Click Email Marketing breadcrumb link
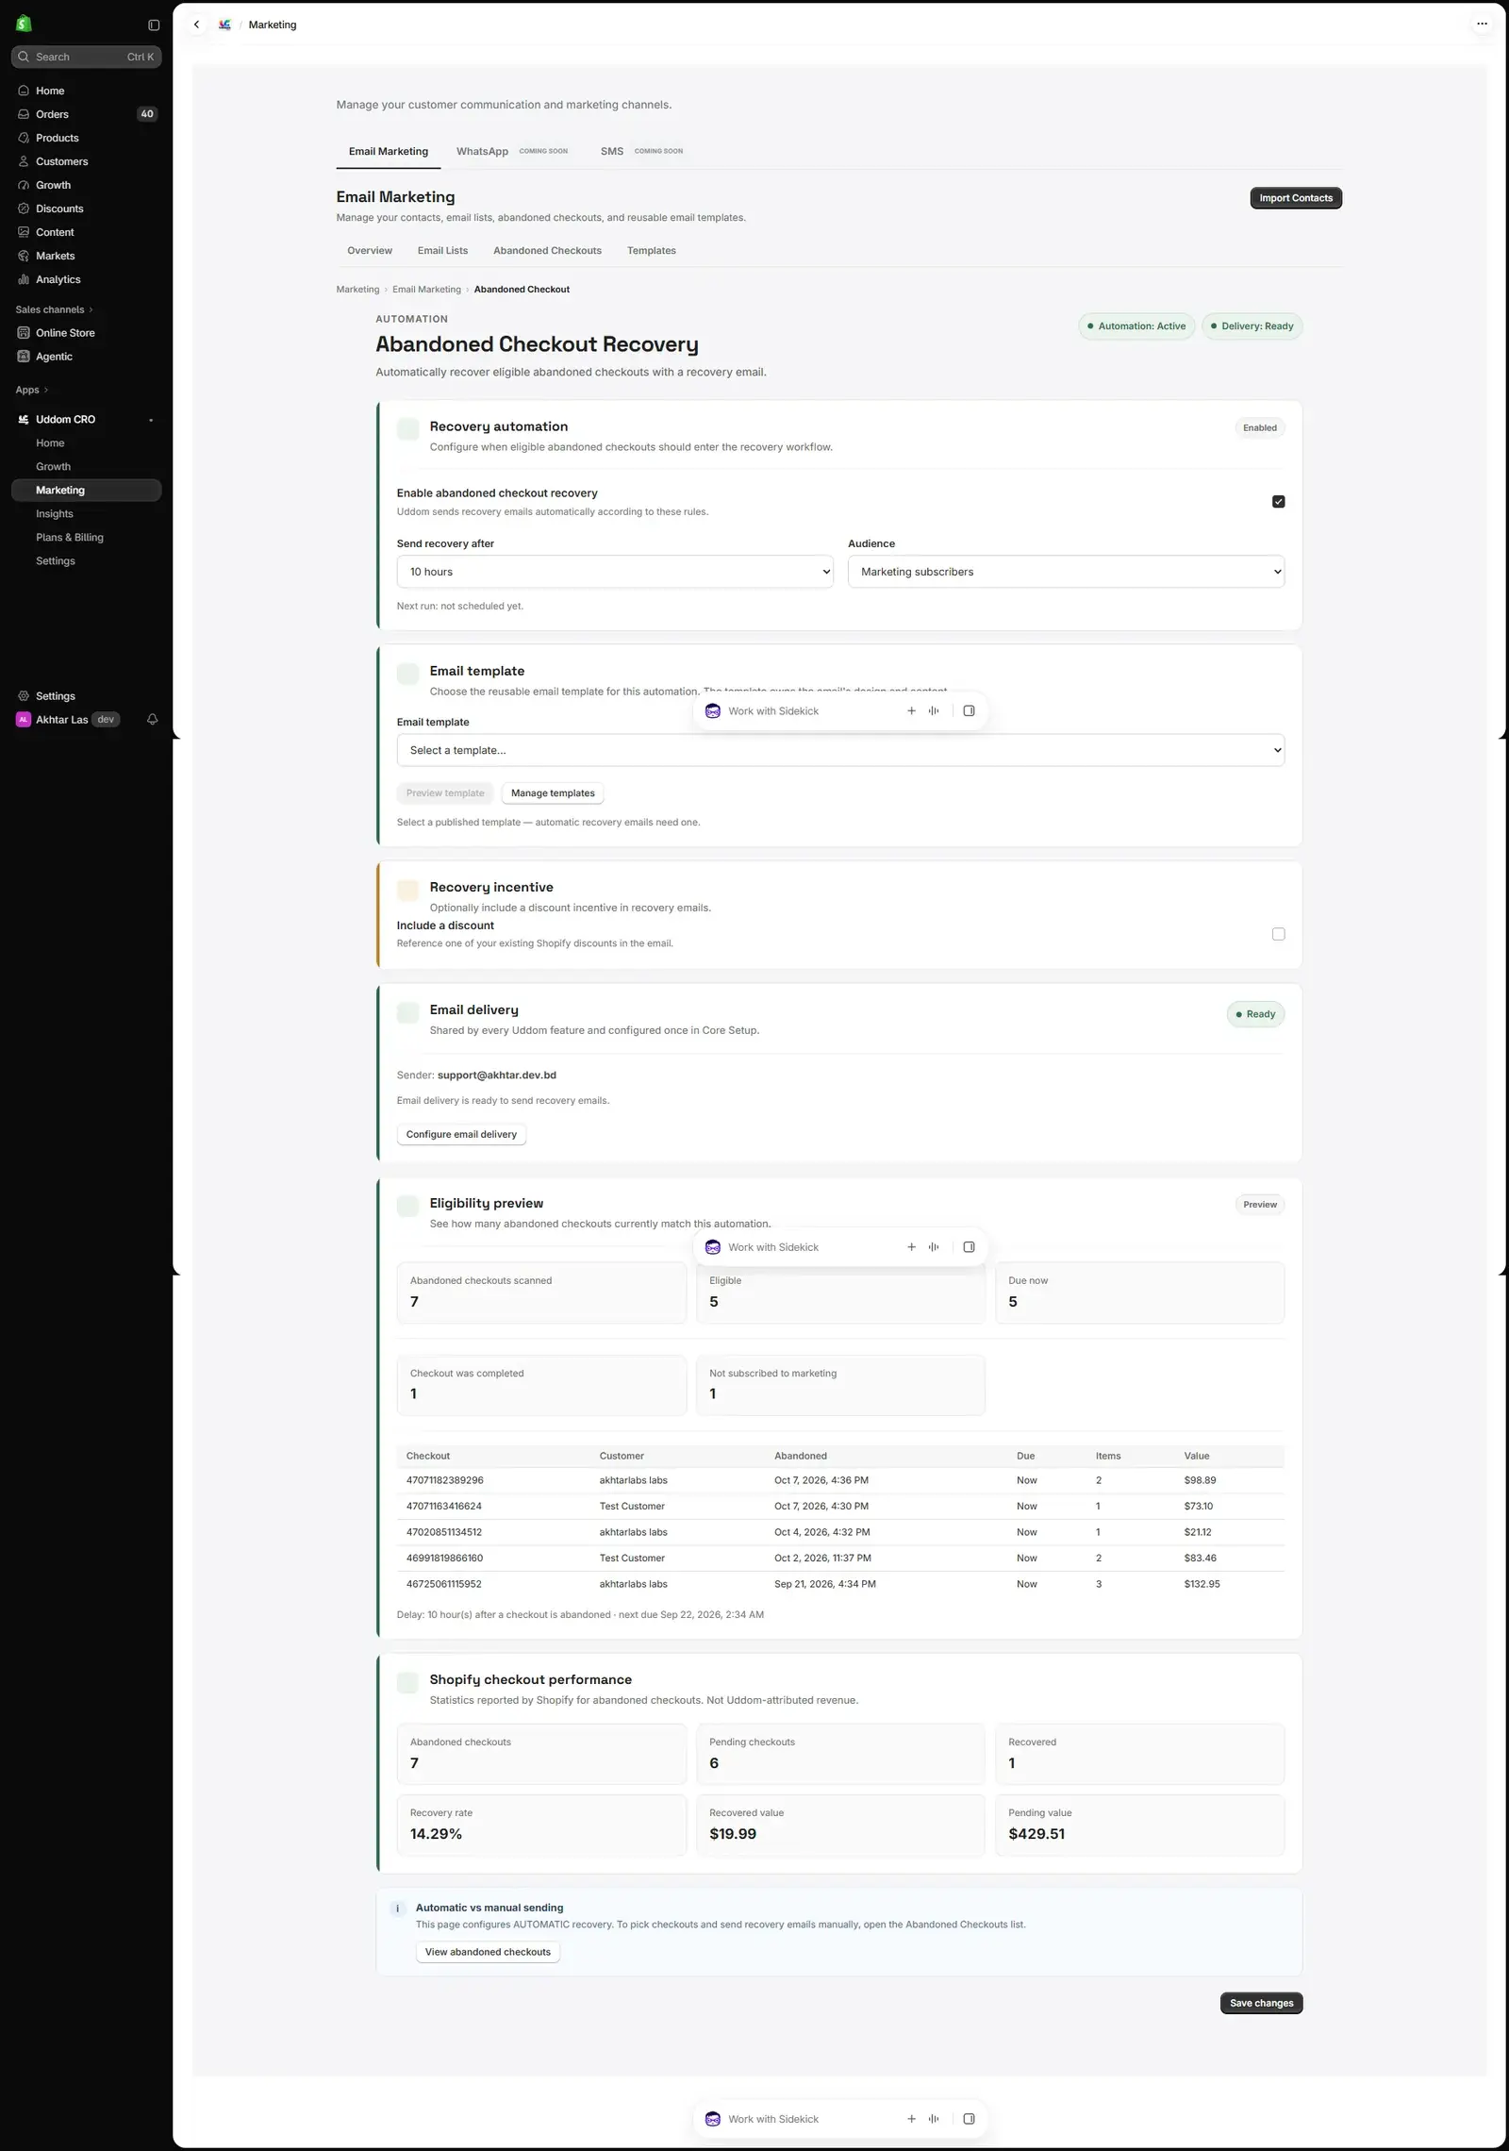The height and width of the screenshot is (2151, 1509). [426, 290]
